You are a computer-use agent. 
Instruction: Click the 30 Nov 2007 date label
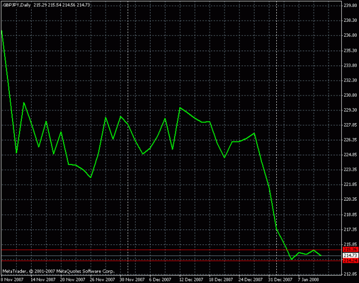click(132, 280)
